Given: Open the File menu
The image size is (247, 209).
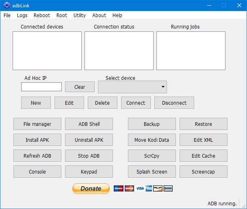Looking at the screenshot, I should 7,15.
